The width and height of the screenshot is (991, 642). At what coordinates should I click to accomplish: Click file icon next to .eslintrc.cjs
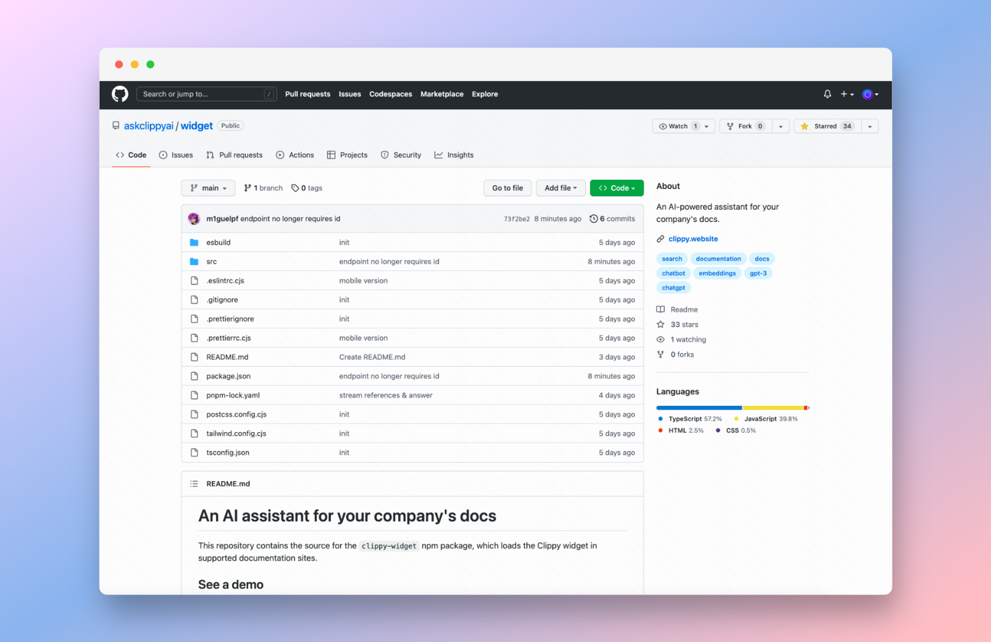point(194,281)
